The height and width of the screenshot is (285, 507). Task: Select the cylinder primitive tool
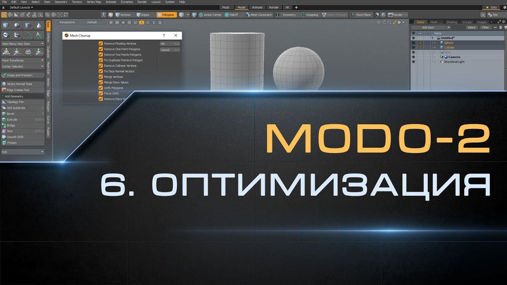28,25
